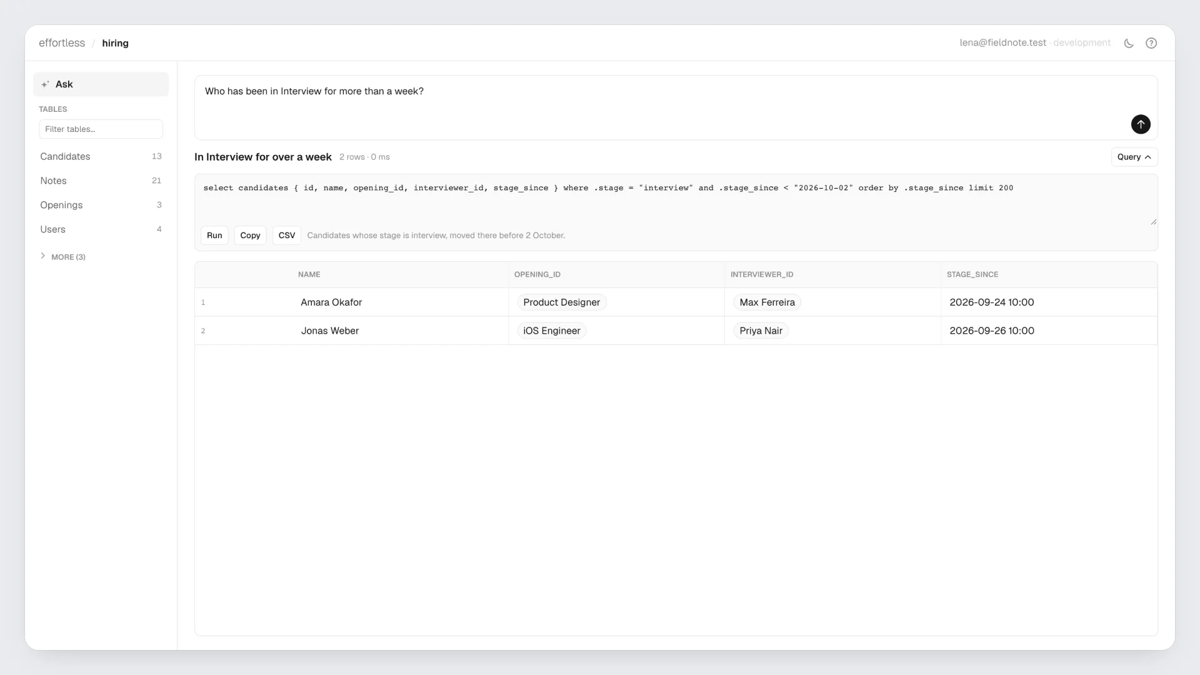
Task: Open iOS Engineer opening chip
Action: pos(552,331)
